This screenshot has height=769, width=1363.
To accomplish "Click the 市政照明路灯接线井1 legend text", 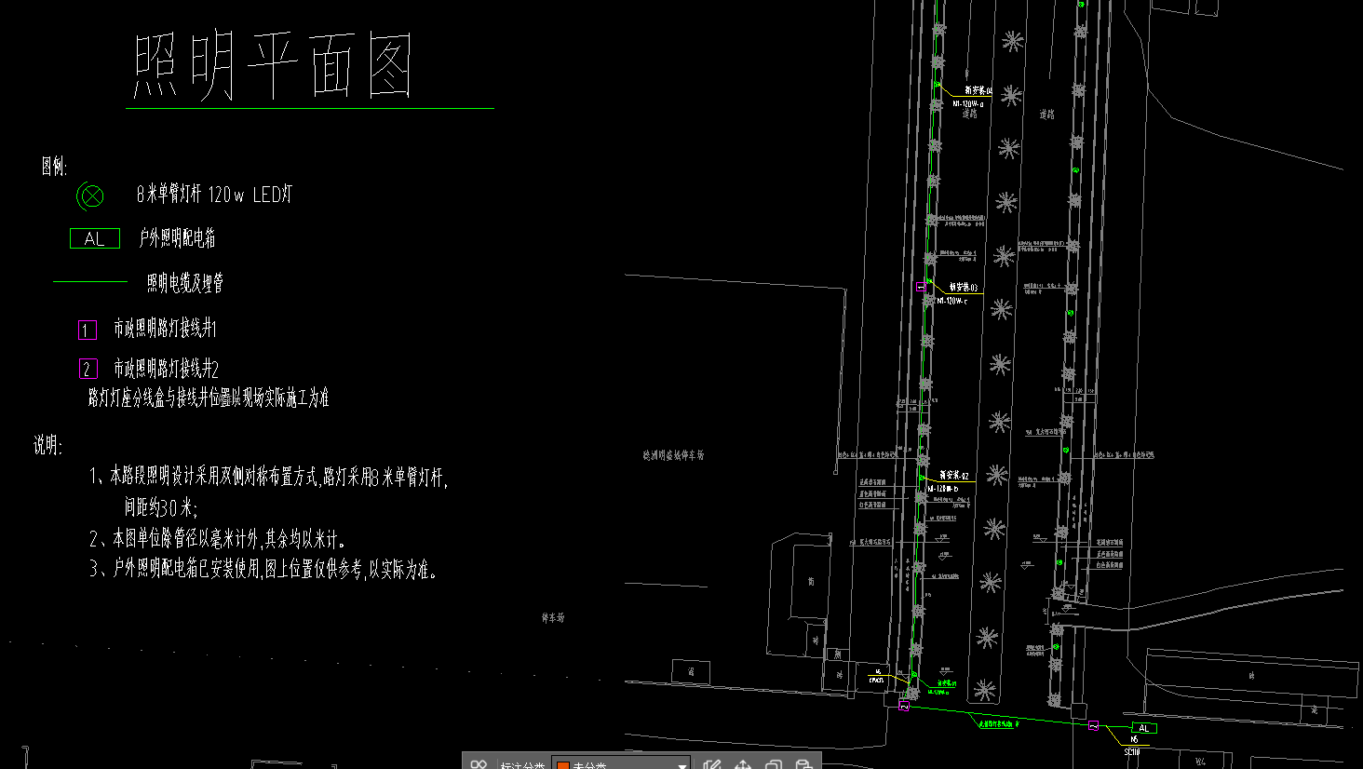I will 165,329.
